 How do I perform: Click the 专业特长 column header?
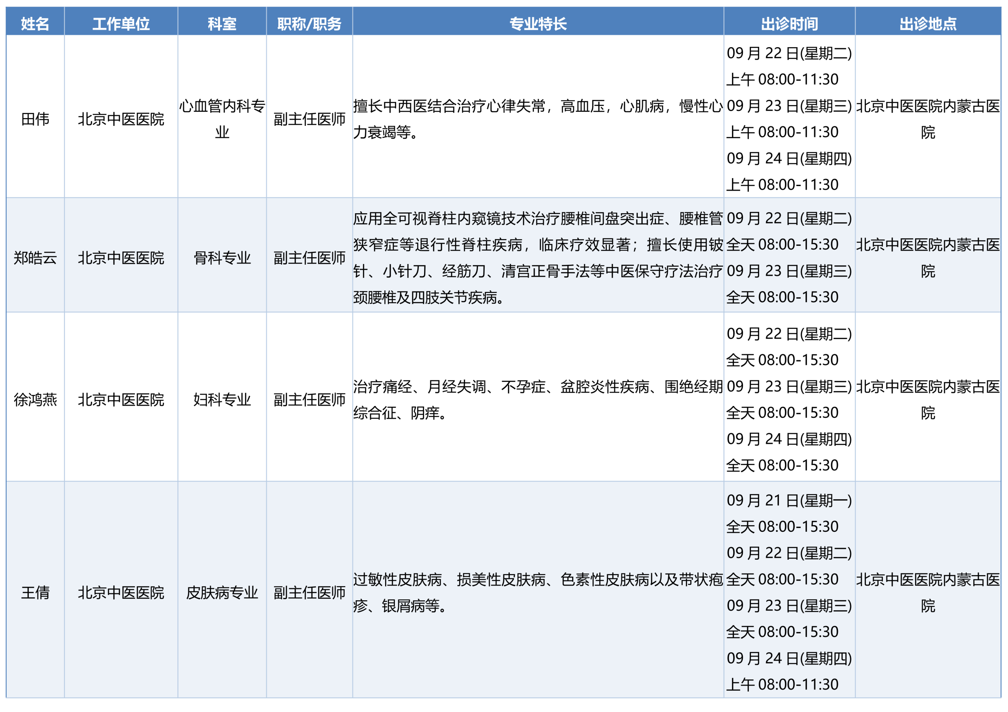click(x=538, y=24)
